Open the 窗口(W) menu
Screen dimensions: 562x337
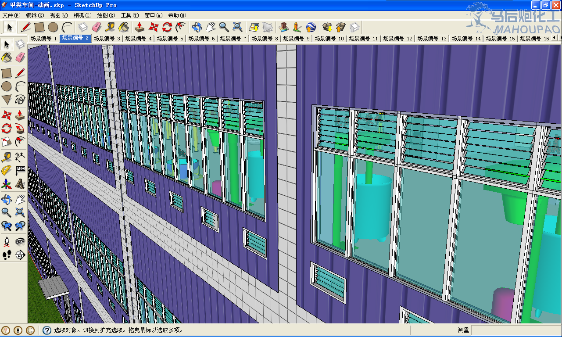pyautogui.click(x=154, y=15)
